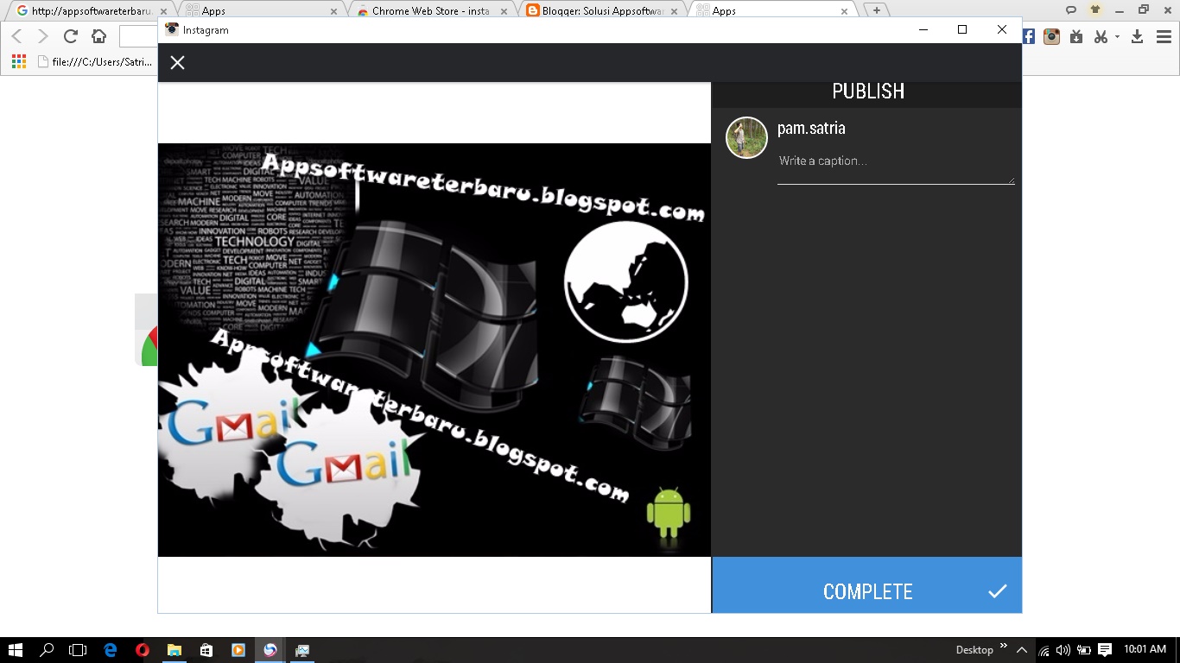The width and height of the screenshot is (1180, 663).
Task: Open the photo viewer taskbar icon
Action: 302,650
